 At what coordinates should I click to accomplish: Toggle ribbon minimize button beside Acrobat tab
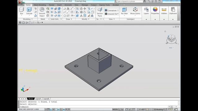pyautogui.click(x=124, y=5)
